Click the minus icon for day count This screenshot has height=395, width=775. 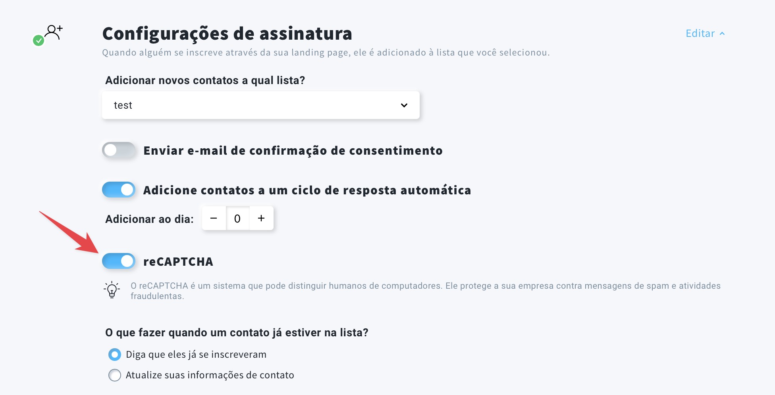click(x=214, y=218)
